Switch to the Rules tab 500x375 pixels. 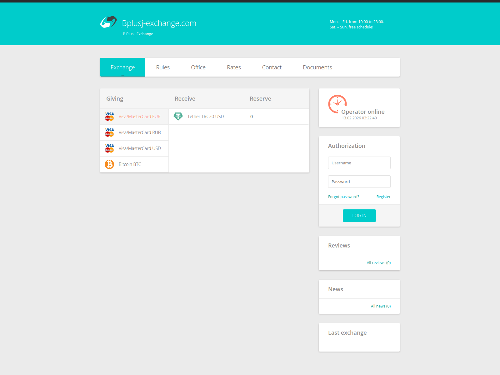(163, 67)
